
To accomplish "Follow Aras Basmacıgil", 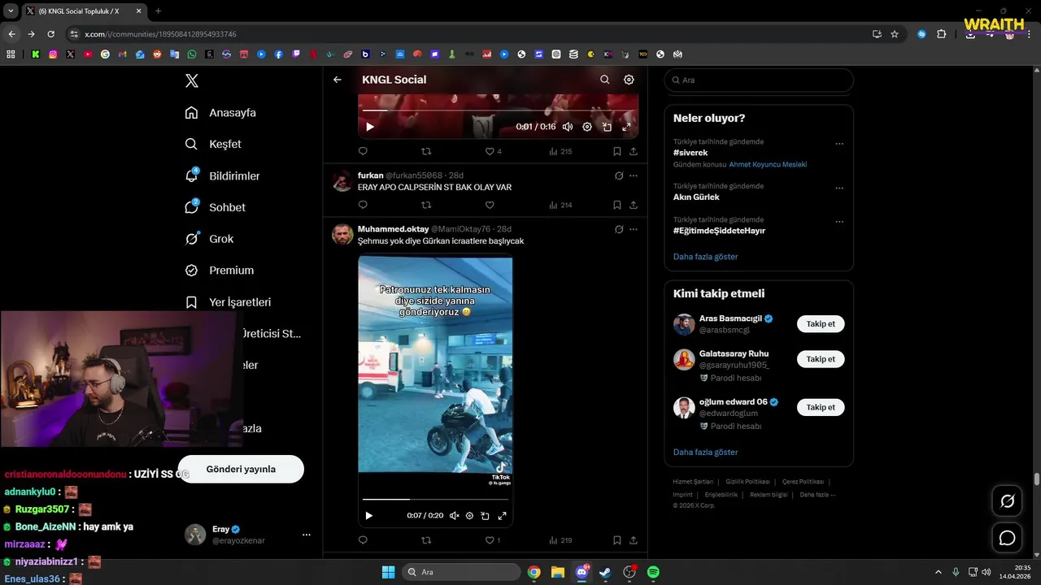I will tap(821, 324).
